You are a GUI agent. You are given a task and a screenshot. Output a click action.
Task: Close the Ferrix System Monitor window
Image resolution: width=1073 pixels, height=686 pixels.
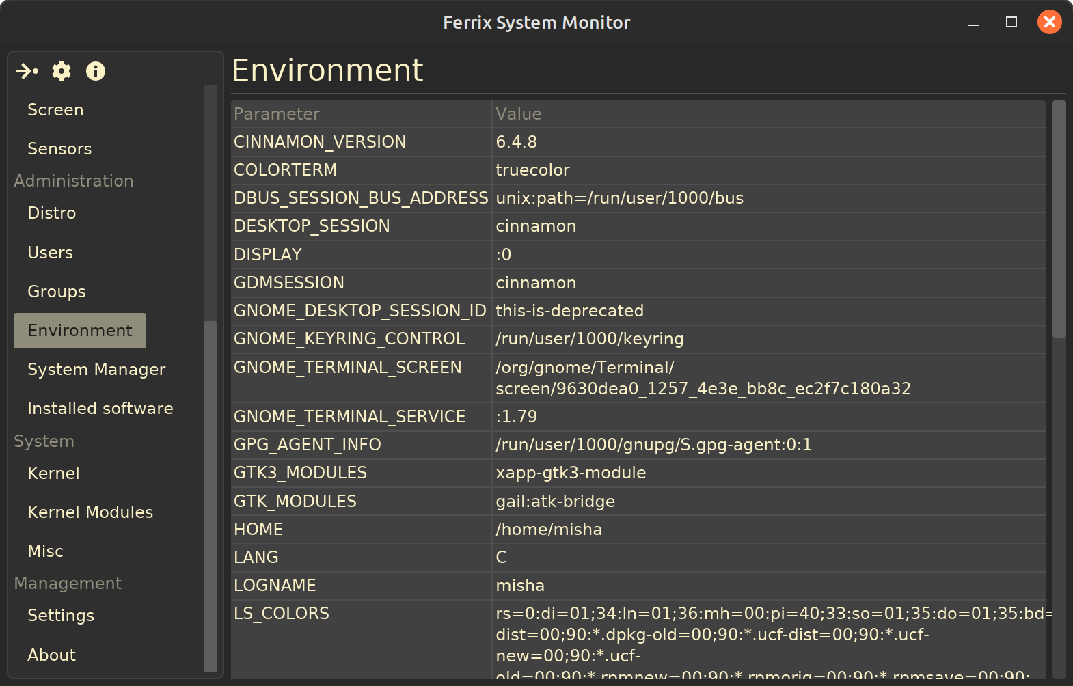pos(1049,23)
